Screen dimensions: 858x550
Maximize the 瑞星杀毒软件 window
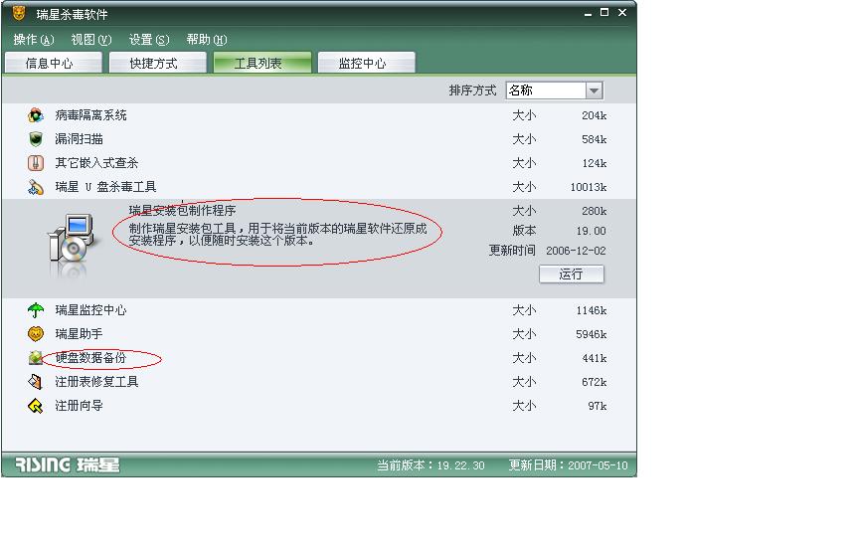click(604, 12)
